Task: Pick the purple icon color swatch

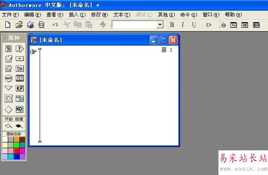Action: pos(22,157)
